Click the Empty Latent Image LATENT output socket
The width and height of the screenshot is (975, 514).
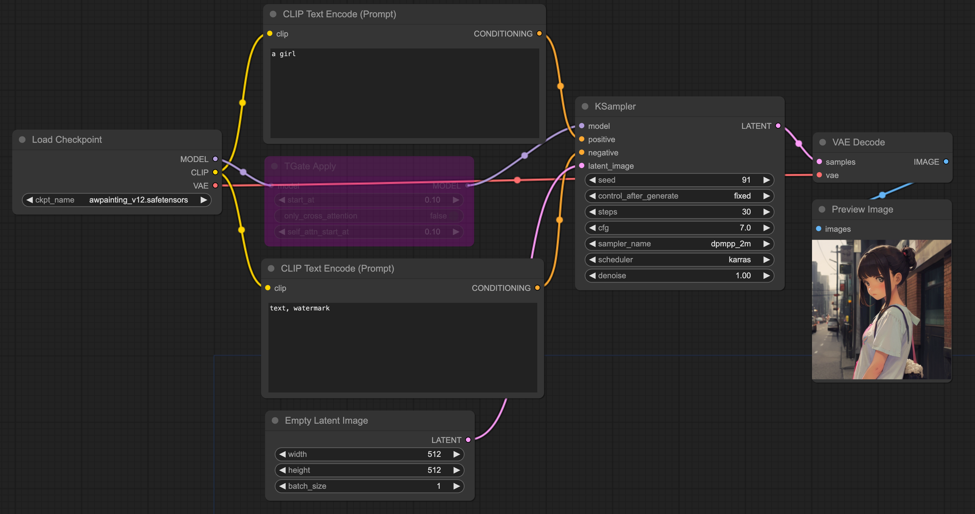point(468,440)
